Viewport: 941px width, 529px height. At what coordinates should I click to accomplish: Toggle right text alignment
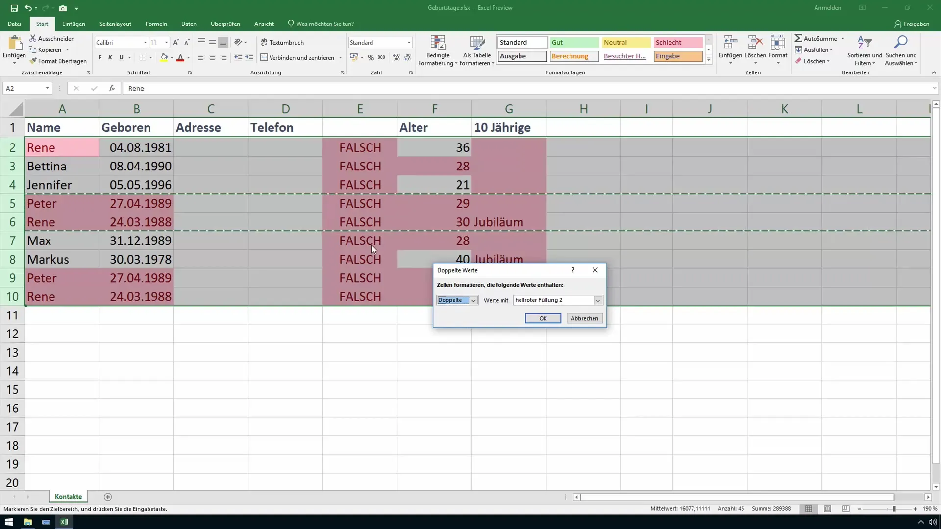click(223, 57)
